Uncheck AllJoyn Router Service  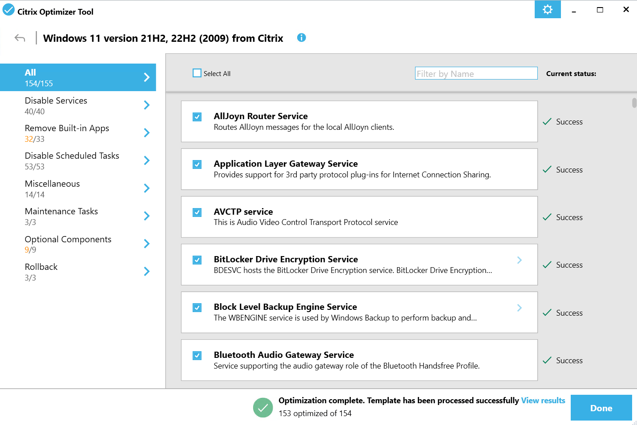coord(197,117)
